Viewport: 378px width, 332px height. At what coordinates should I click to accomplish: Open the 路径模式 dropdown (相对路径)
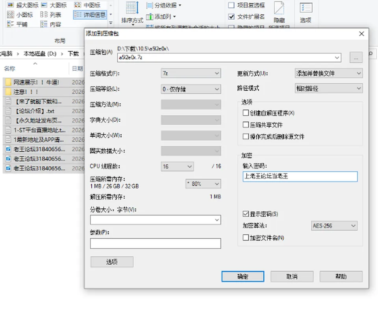pyautogui.click(x=328, y=89)
